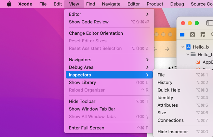Zoom Xcode window with green button

pos(197,23)
